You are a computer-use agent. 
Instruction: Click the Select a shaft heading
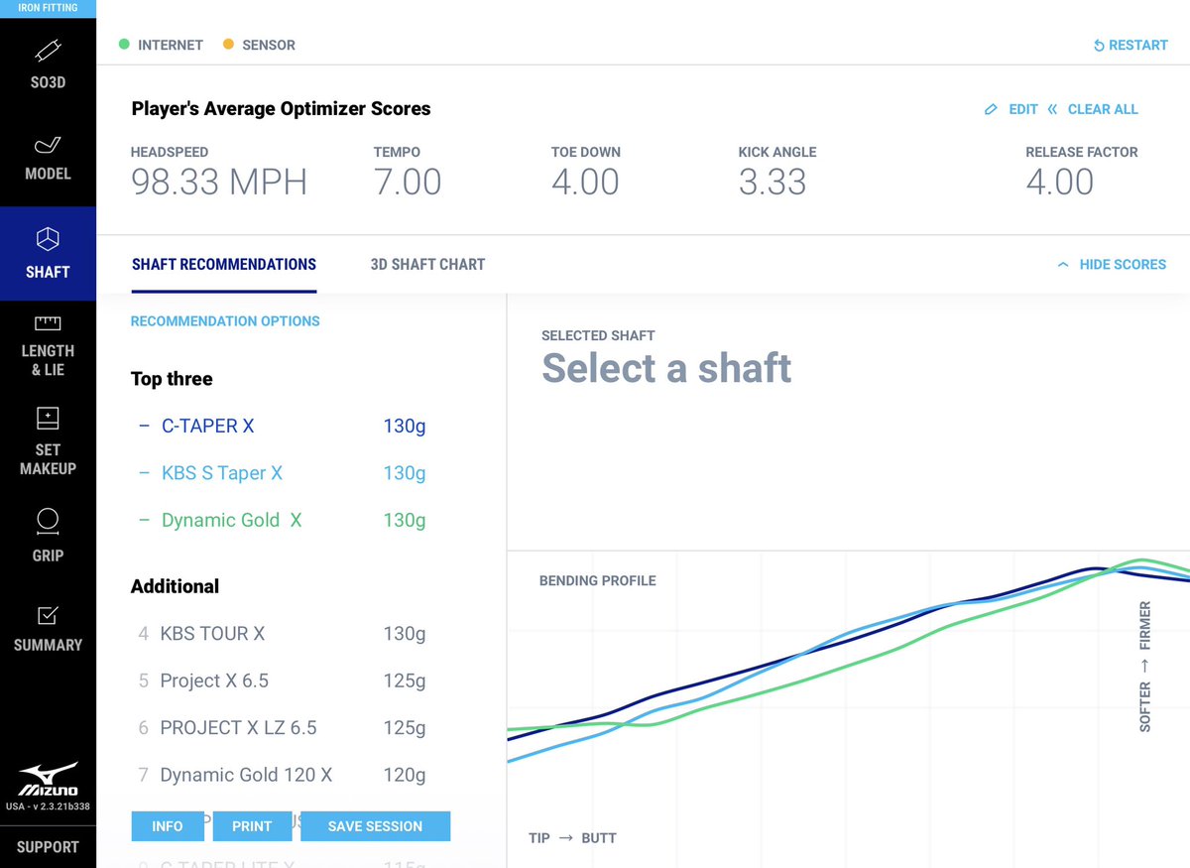[x=666, y=368]
